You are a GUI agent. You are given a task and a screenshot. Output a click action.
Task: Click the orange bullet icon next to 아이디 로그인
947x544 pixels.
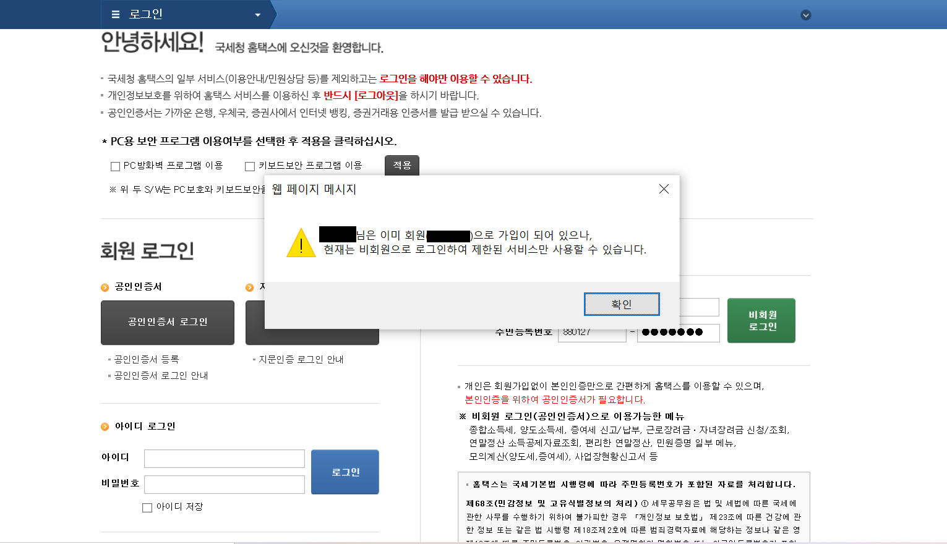coord(105,427)
